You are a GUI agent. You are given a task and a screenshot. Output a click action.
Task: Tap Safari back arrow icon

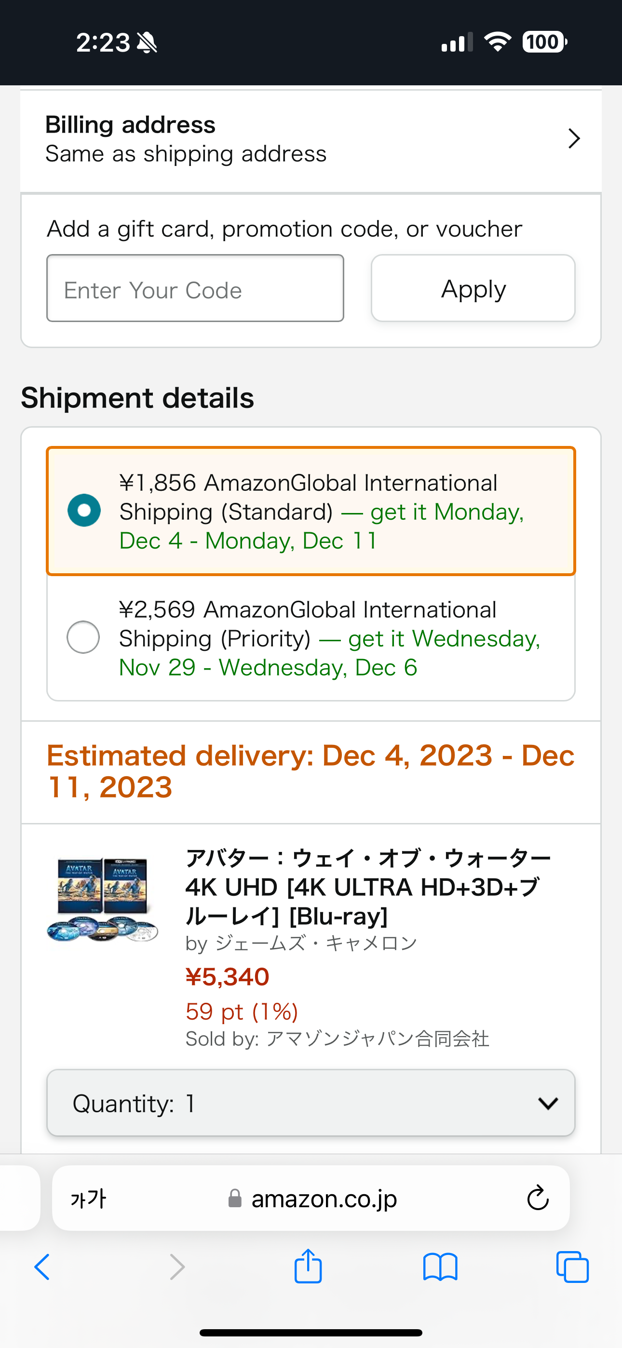(42, 1267)
